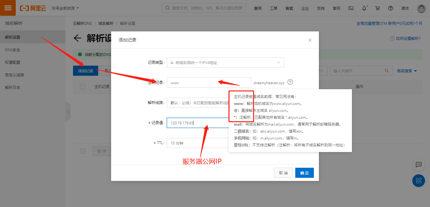Click the 主机记录 input field
Image resolution: width=430 pixels, height=207 pixels.
click(209, 83)
